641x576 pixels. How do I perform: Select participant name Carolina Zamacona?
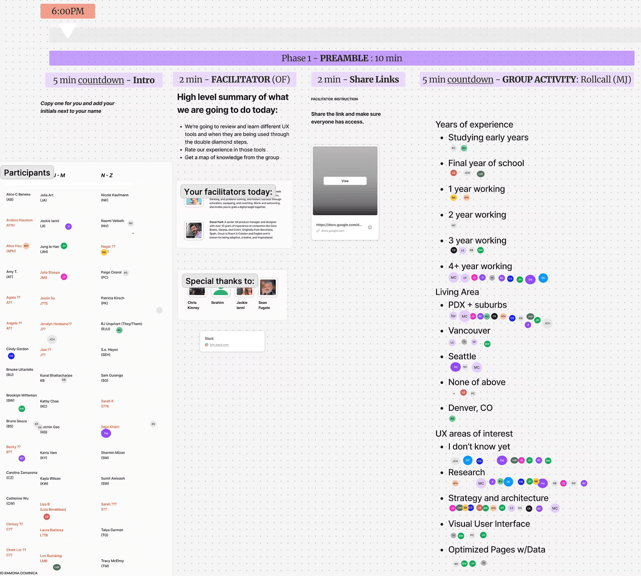tap(22, 473)
